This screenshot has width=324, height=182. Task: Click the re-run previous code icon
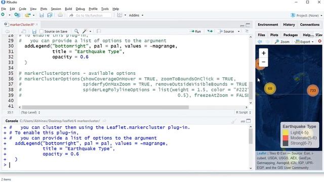[x=210, y=31]
